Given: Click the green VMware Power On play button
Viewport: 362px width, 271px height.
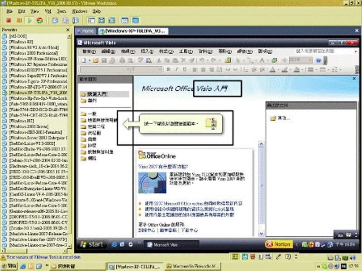Looking at the screenshot, I should [x=29, y=20].
